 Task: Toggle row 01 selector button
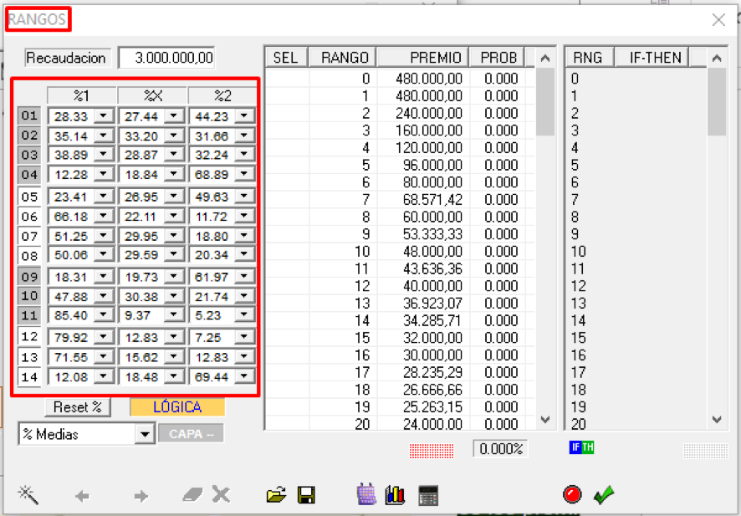29,115
